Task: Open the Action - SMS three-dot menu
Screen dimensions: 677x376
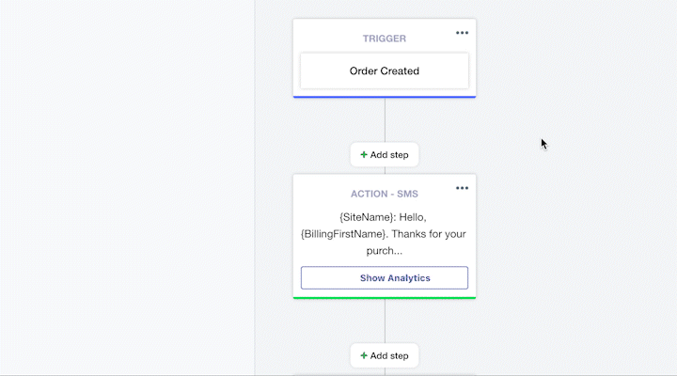Action: click(x=462, y=188)
